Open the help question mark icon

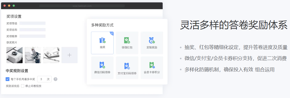point(55,79)
